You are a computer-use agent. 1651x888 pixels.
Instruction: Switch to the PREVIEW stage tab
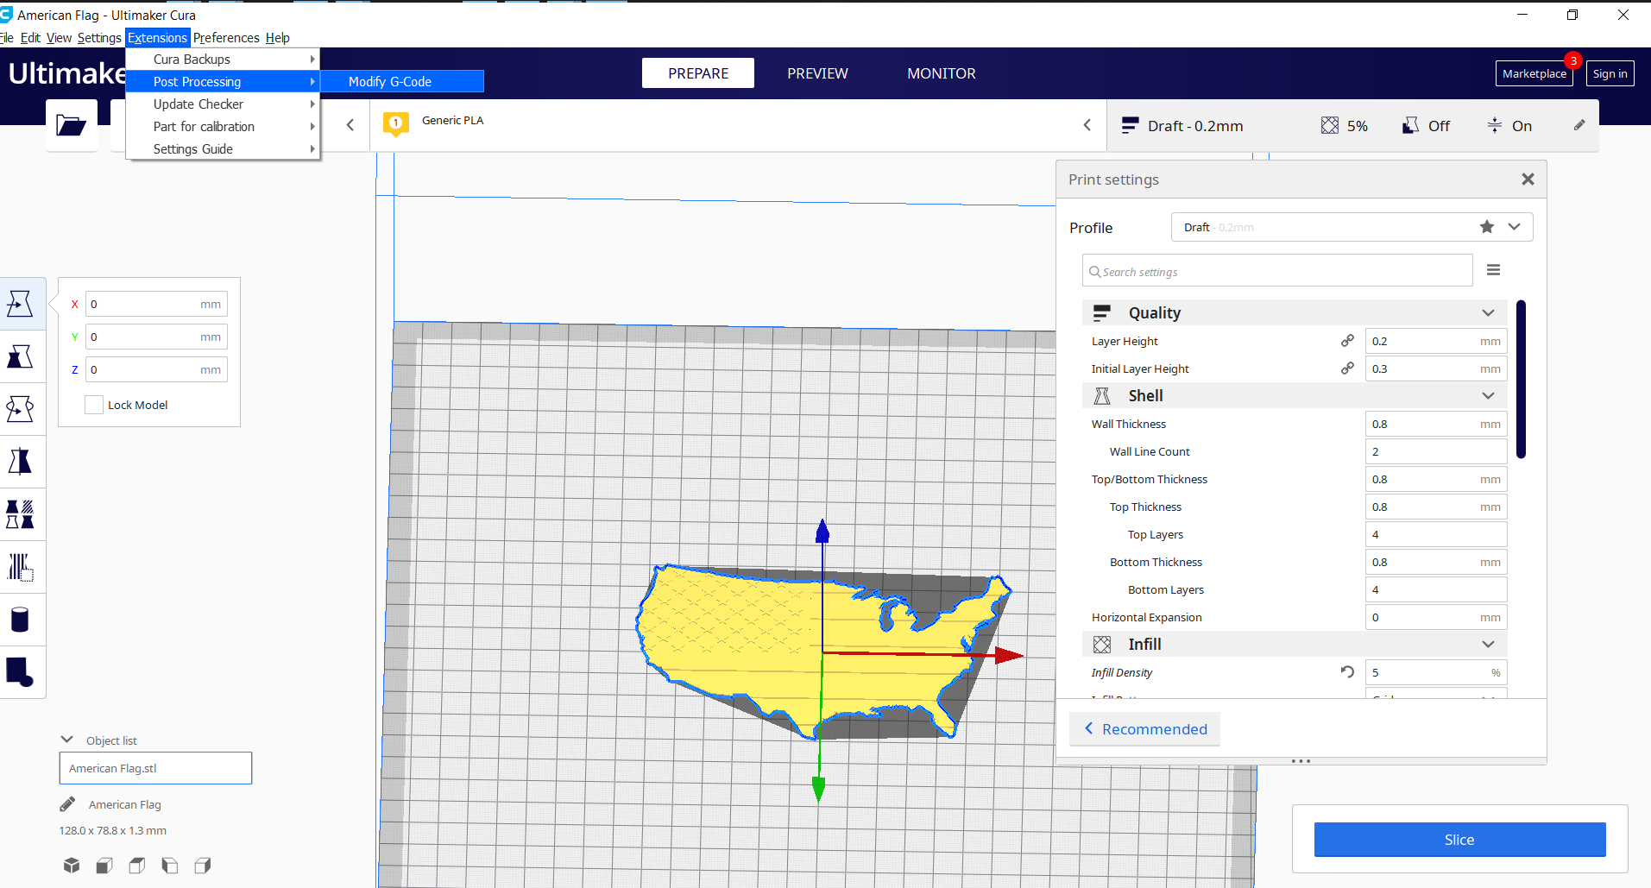[x=817, y=73]
